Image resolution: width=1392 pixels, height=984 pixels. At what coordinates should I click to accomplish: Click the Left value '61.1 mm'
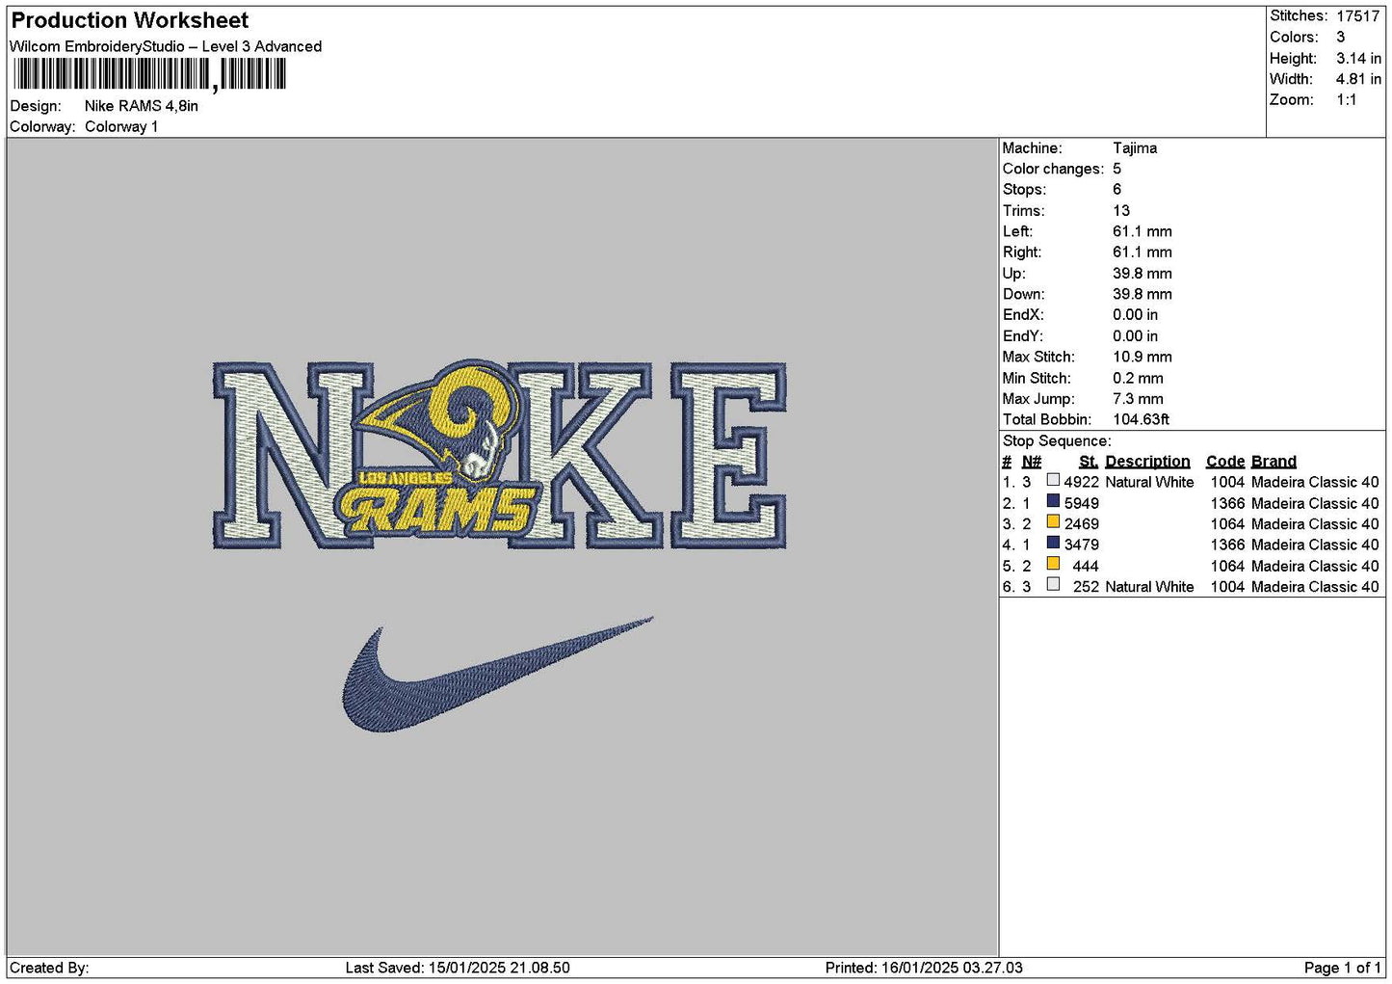[1142, 231]
